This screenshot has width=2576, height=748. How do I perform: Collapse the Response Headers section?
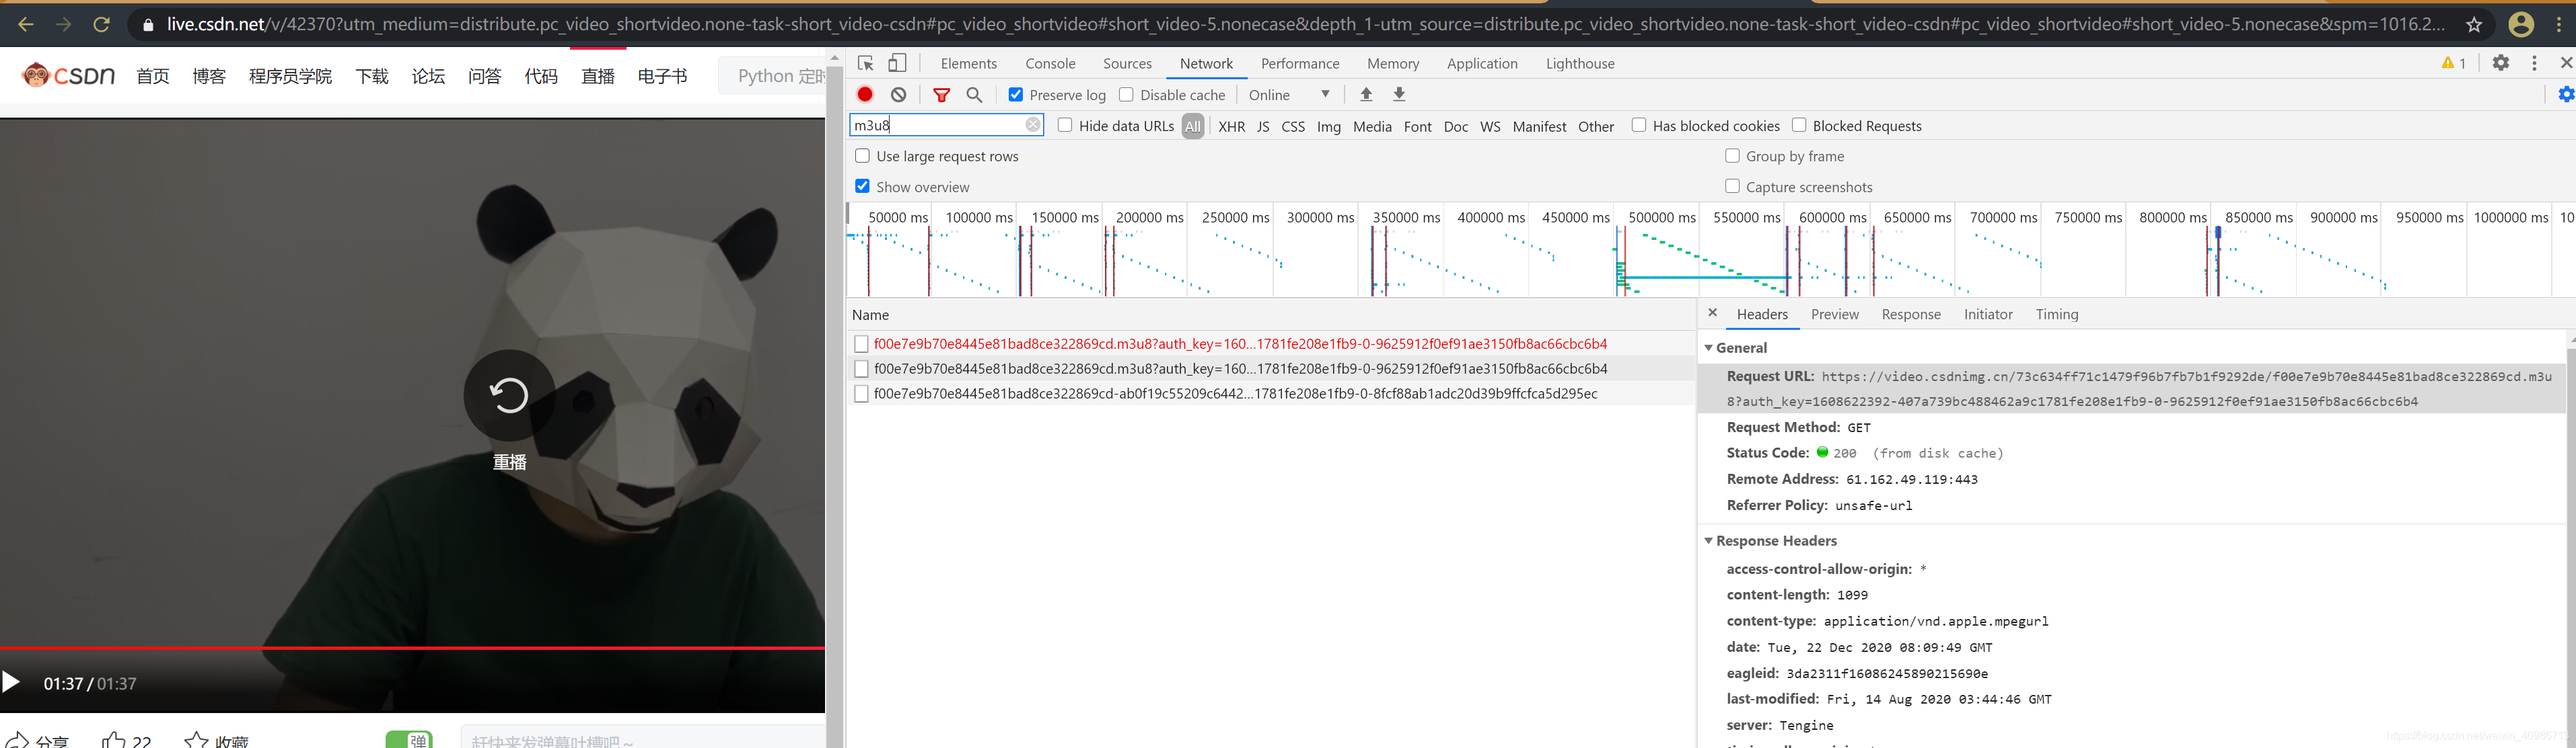click(1709, 540)
